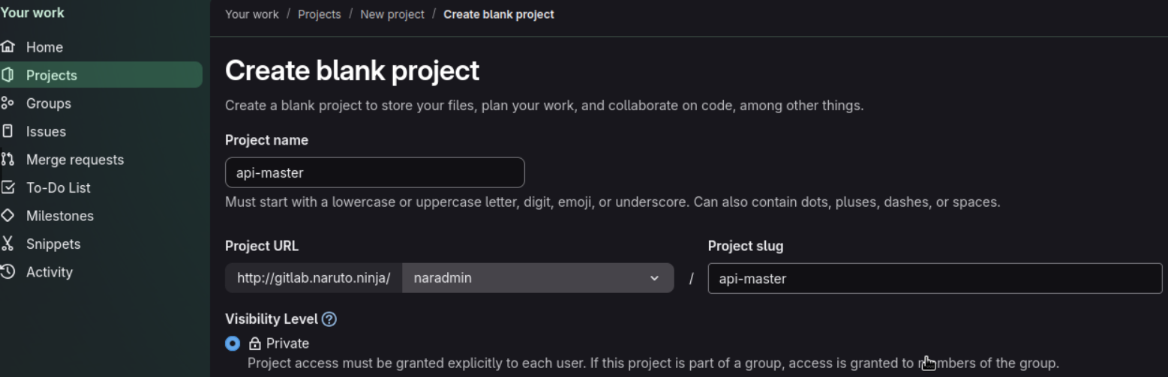Return to New project breadcrumb
The image size is (1168, 377).
pos(392,14)
